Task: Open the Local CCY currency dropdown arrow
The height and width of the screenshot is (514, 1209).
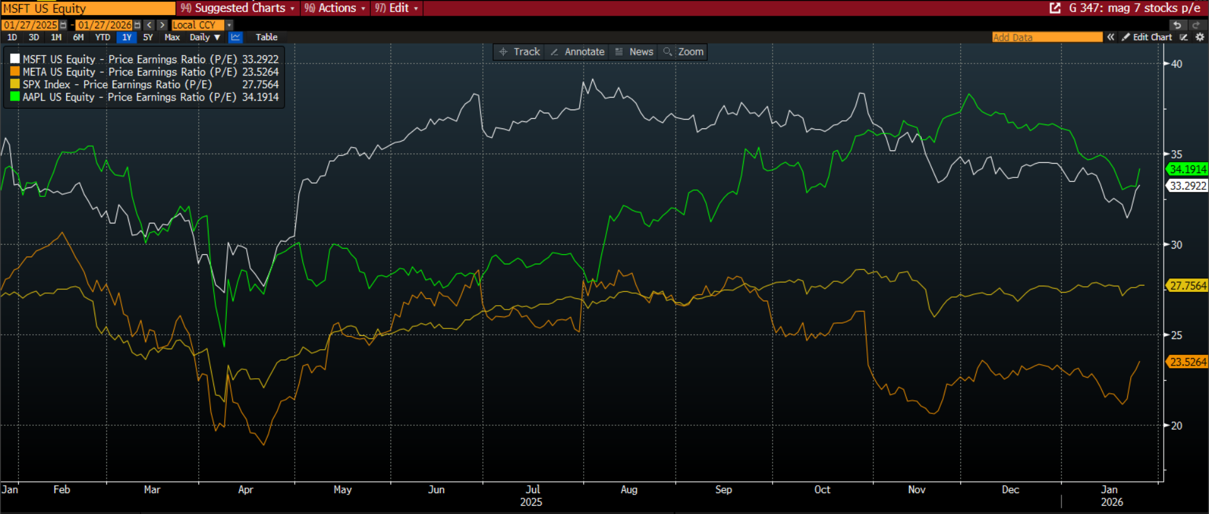Action: tap(229, 25)
